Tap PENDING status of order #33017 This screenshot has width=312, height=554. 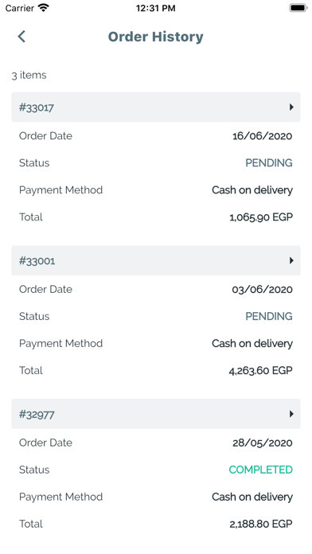click(269, 163)
